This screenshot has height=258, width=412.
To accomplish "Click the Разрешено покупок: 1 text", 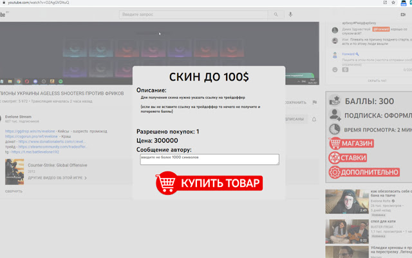I will pyautogui.click(x=167, y=132).
